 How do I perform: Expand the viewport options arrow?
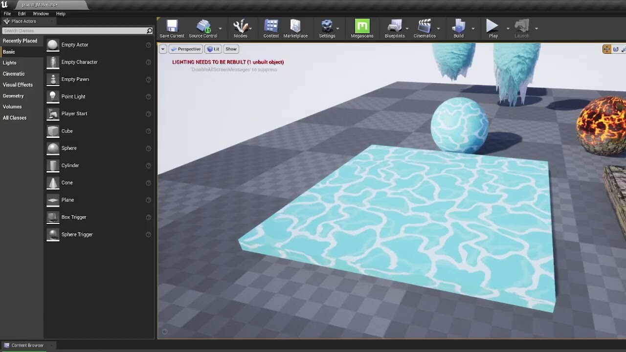pos(162,49)
